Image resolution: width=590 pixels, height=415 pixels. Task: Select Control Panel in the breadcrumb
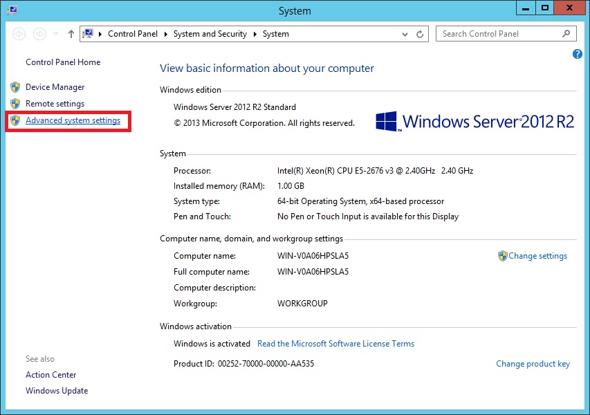(x=133, y=34)
